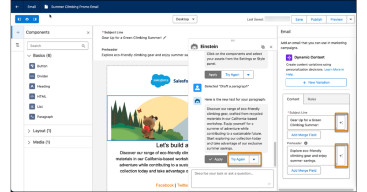Click the component Search field

click(x=58, y=46)
